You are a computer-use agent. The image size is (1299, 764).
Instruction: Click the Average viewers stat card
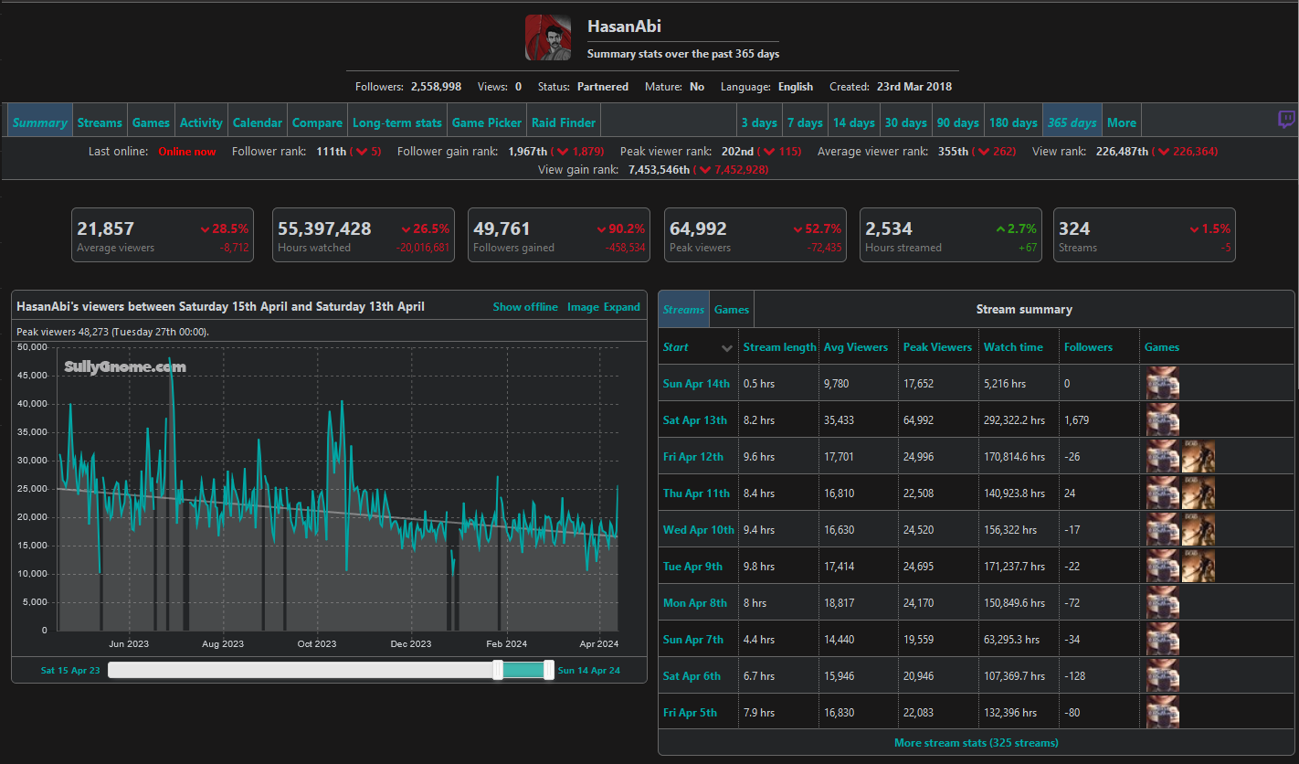(163, 236)
